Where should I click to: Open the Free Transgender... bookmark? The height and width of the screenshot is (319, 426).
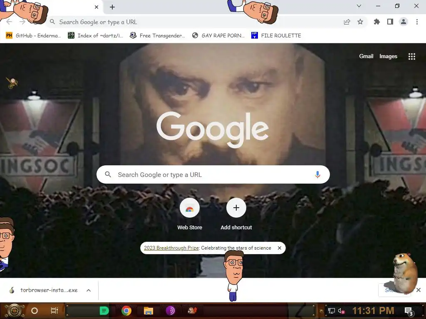pyautogui.click(x=158, y=36)
